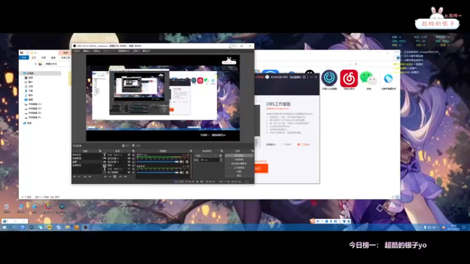Open the Windows notification center icon
The width and height of the screenshot is (470, 264).
[464, 228]
